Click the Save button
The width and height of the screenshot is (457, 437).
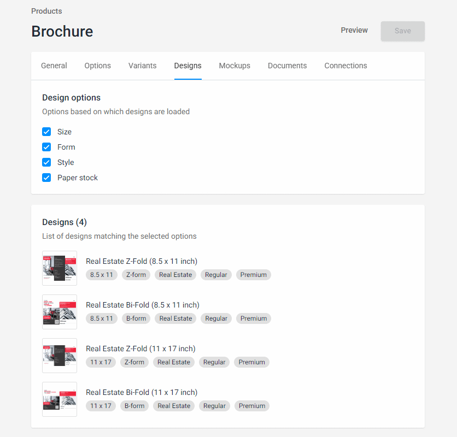coord(402,31)
